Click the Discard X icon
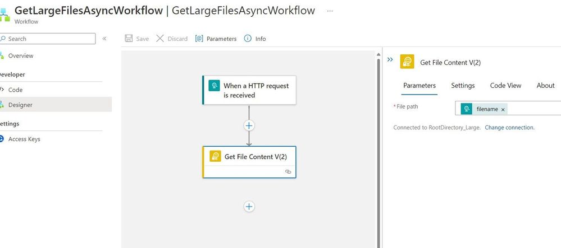561x248 pixels. point(160,39)
